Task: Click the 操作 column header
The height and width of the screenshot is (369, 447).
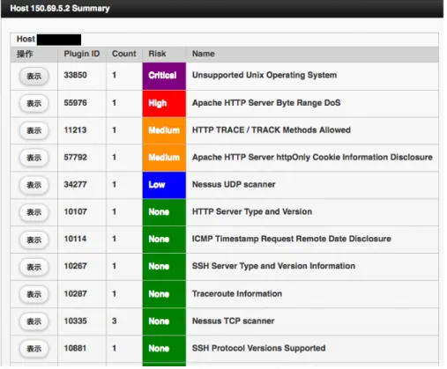Action: pyautogui.click(x=25, y=54)
